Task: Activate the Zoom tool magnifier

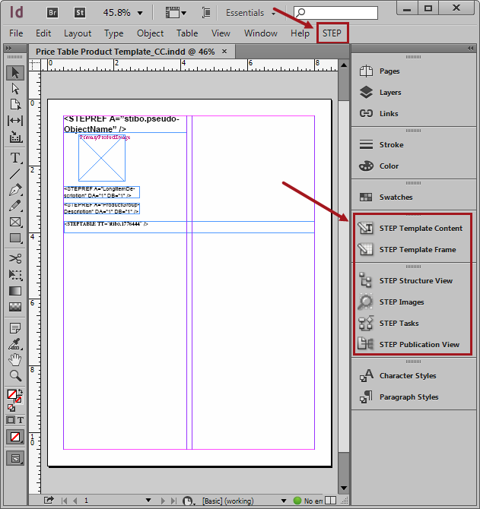Action: 15,375
